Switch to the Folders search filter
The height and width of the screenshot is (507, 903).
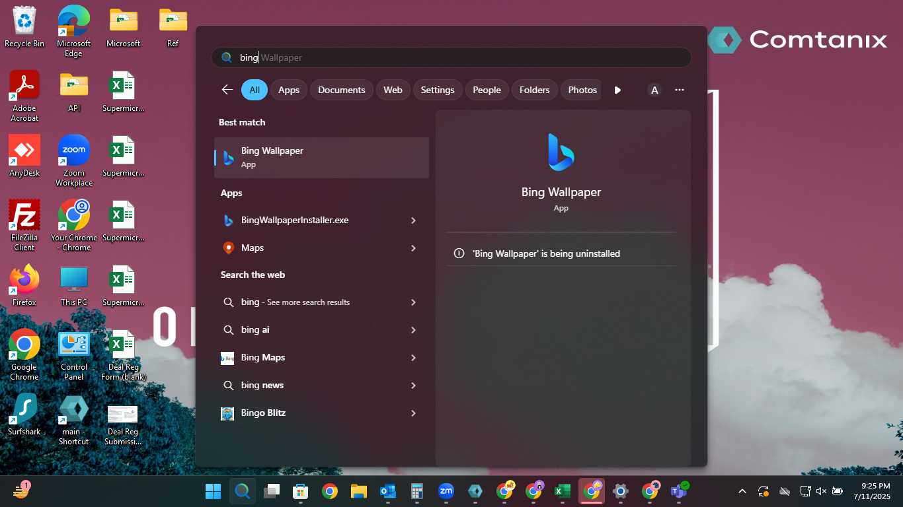point(535,90)
